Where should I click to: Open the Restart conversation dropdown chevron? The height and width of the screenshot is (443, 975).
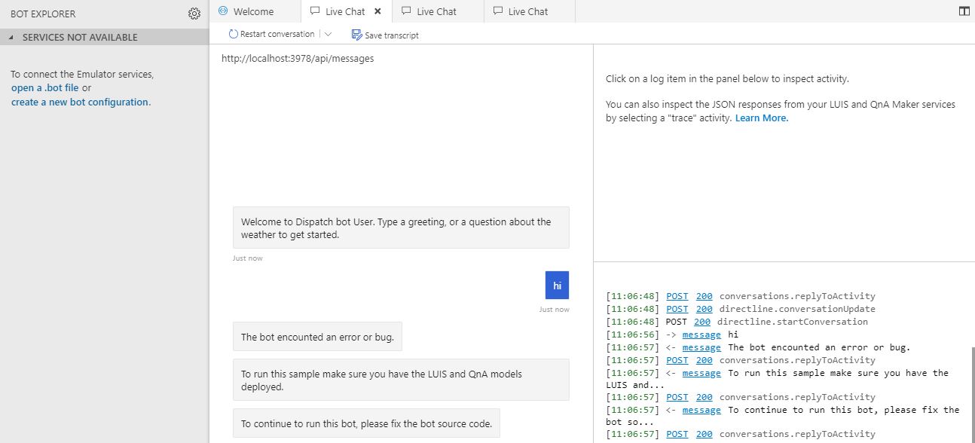pyautogui.click(x=327, y=34)
